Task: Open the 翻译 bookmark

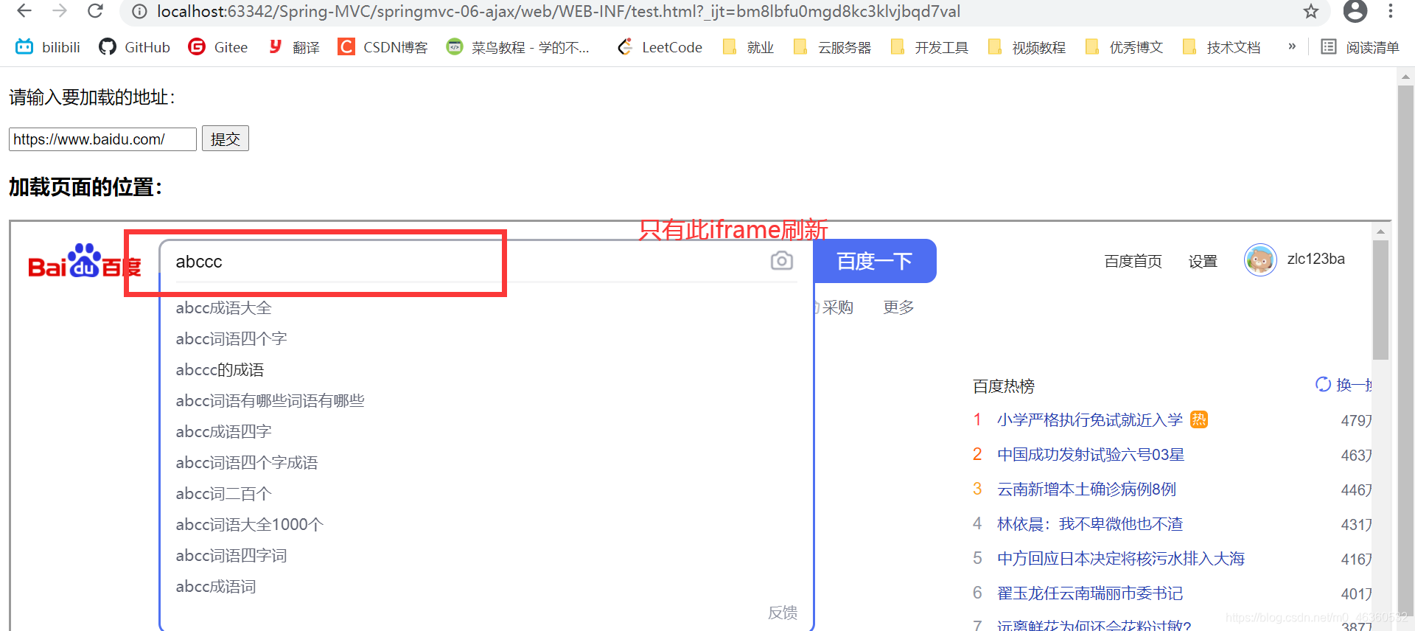Action: [x=293, y=47]
